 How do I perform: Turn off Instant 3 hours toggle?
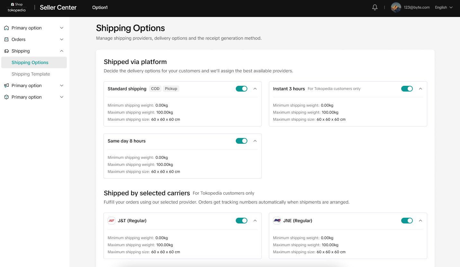[407, 89]
